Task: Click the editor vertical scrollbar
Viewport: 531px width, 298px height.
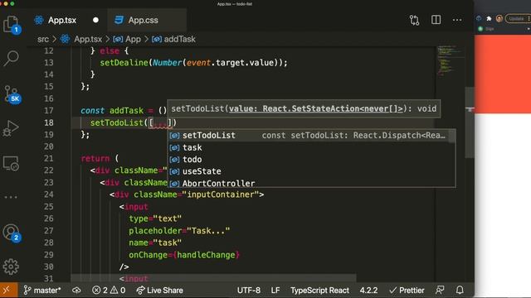Action: point(470,122)
